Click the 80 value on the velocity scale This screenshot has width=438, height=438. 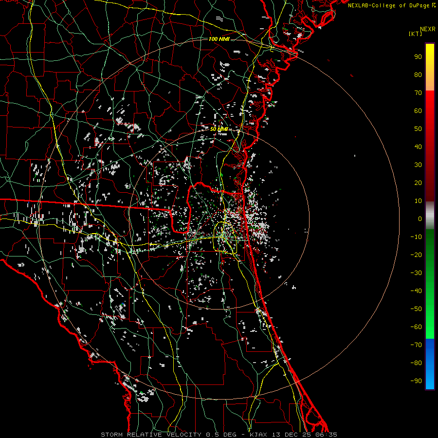click(418, 75)
